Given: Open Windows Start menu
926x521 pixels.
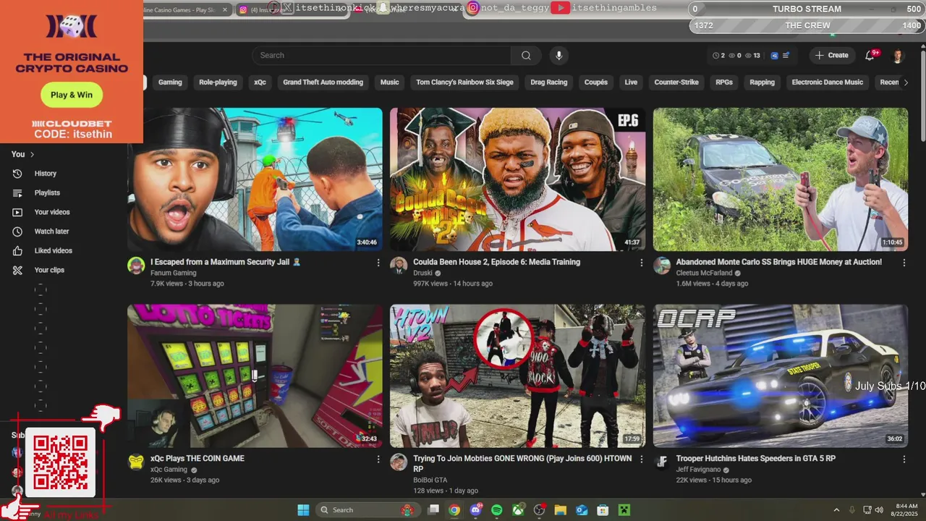Looking at the screenshot, I should [x=303, y=510].
